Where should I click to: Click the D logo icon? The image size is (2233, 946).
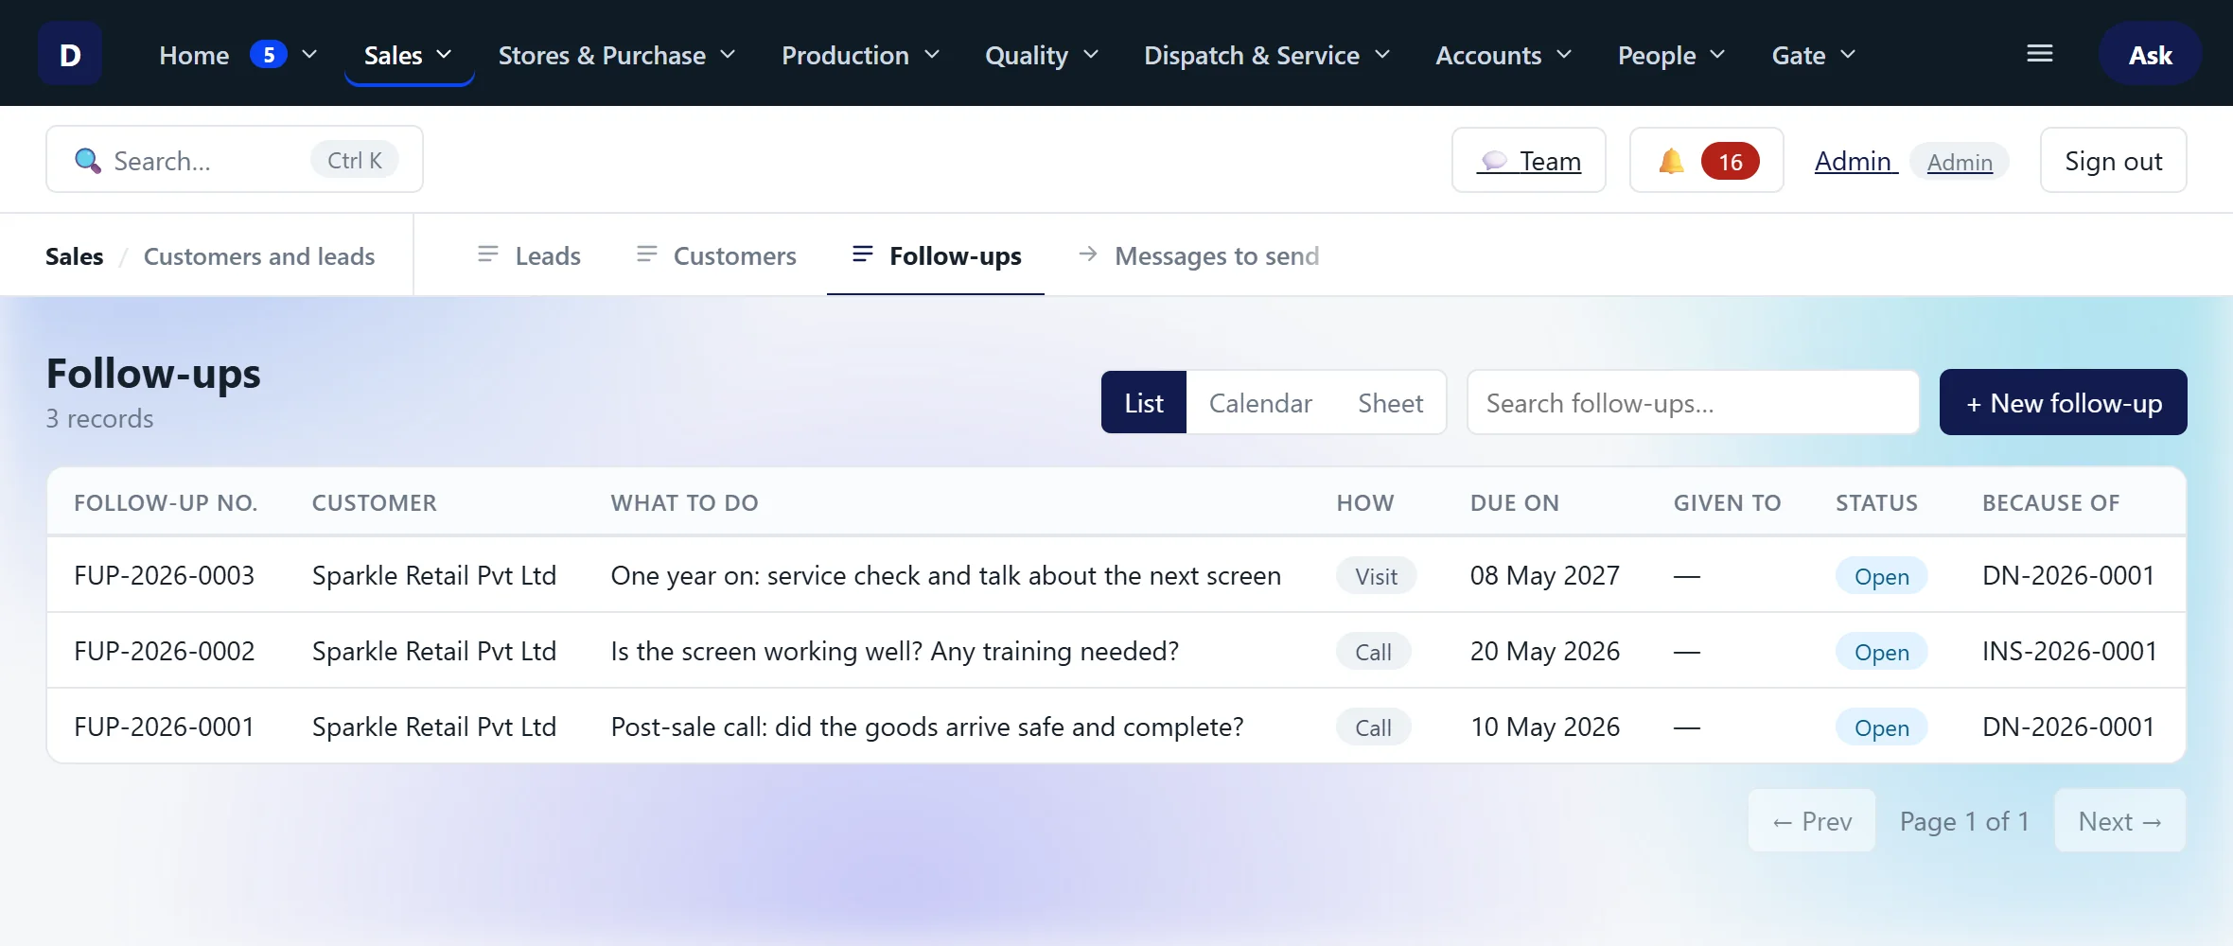coord(70,54)
